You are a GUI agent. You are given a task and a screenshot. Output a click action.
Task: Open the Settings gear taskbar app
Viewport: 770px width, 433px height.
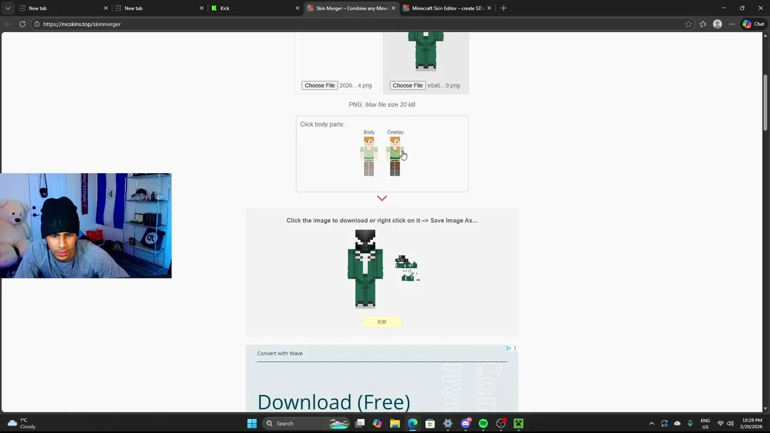click(448, 423)
